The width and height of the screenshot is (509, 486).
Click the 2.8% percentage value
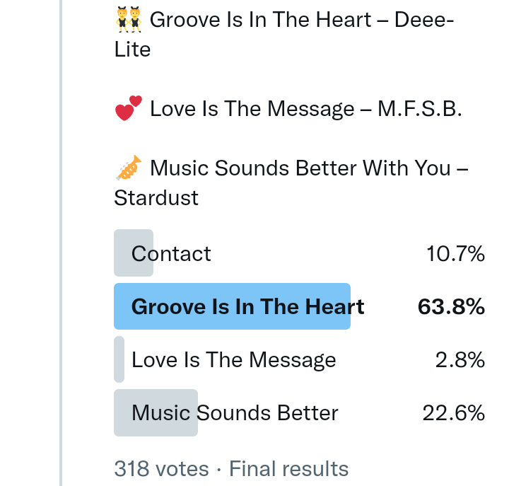[460, 359]
